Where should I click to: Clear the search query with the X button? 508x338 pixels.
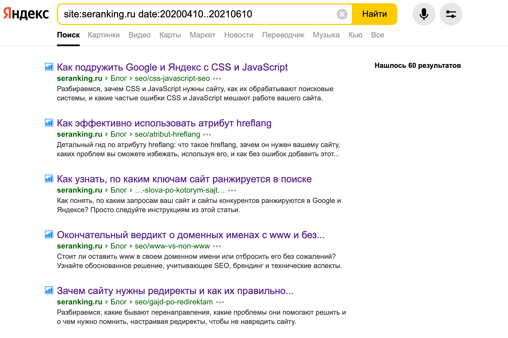(x=342, y=14)
